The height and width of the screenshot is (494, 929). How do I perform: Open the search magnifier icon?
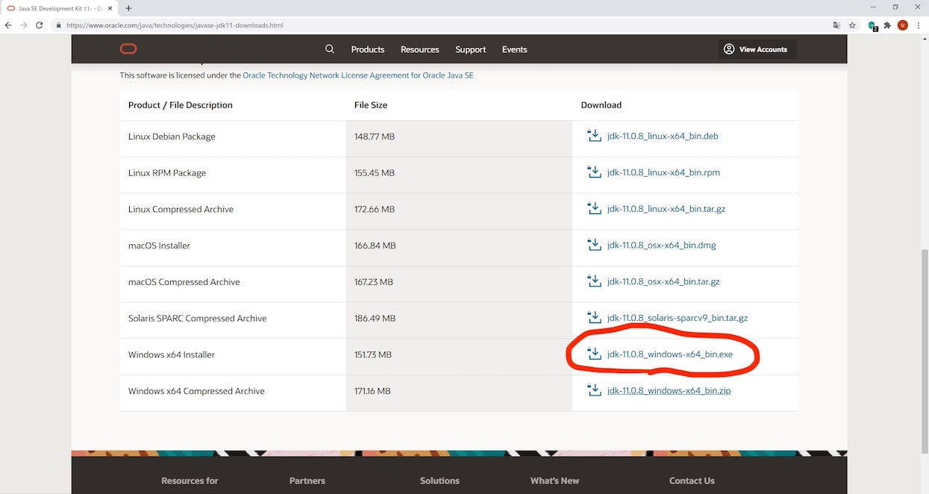point(330,49)
